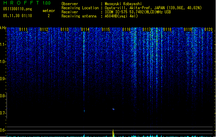Select the file name 0511300110.png

click(18, 9)
